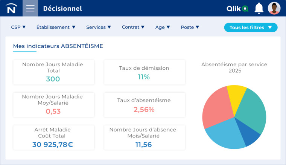286x165 pixels.
Task: Click the Qlik logo
Action: 237,8
